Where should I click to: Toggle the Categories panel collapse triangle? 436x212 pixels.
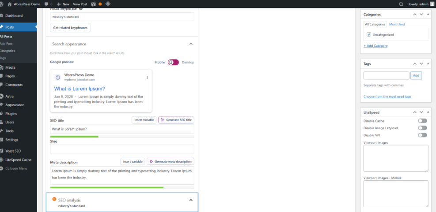tap(428, 15)
